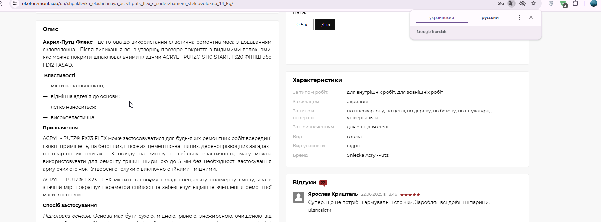Screen dimensions: 601x222
Task: Open the green shield extension with badge 4
Action: [x=563, y=4]
